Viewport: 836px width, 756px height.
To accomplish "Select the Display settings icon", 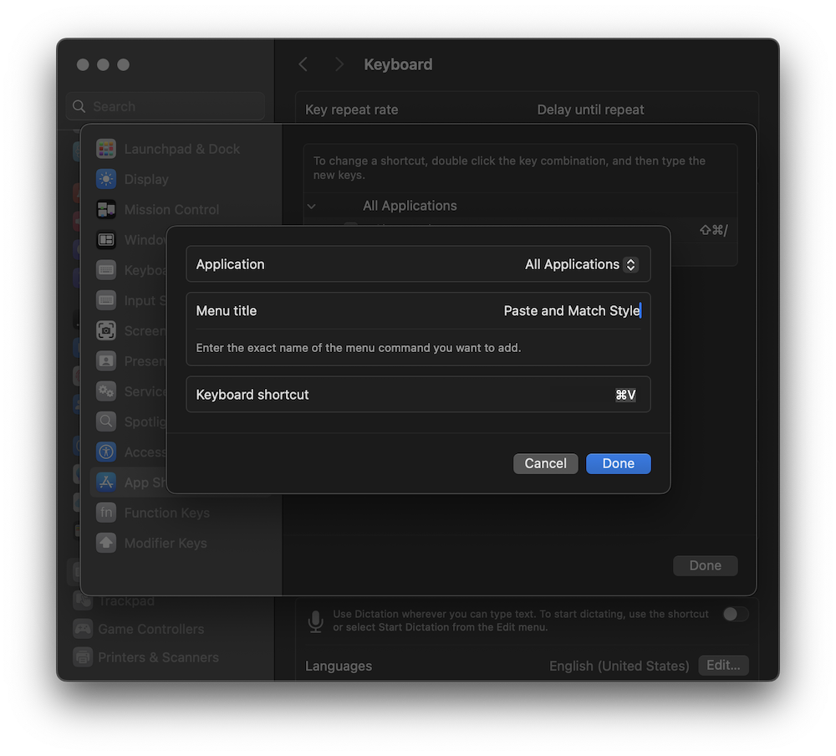I will click(x=105, y=179).
